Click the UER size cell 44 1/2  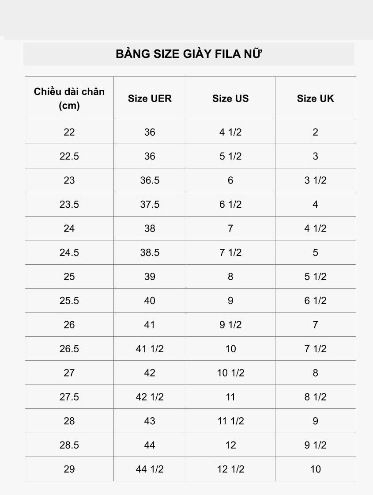(150, 469)
